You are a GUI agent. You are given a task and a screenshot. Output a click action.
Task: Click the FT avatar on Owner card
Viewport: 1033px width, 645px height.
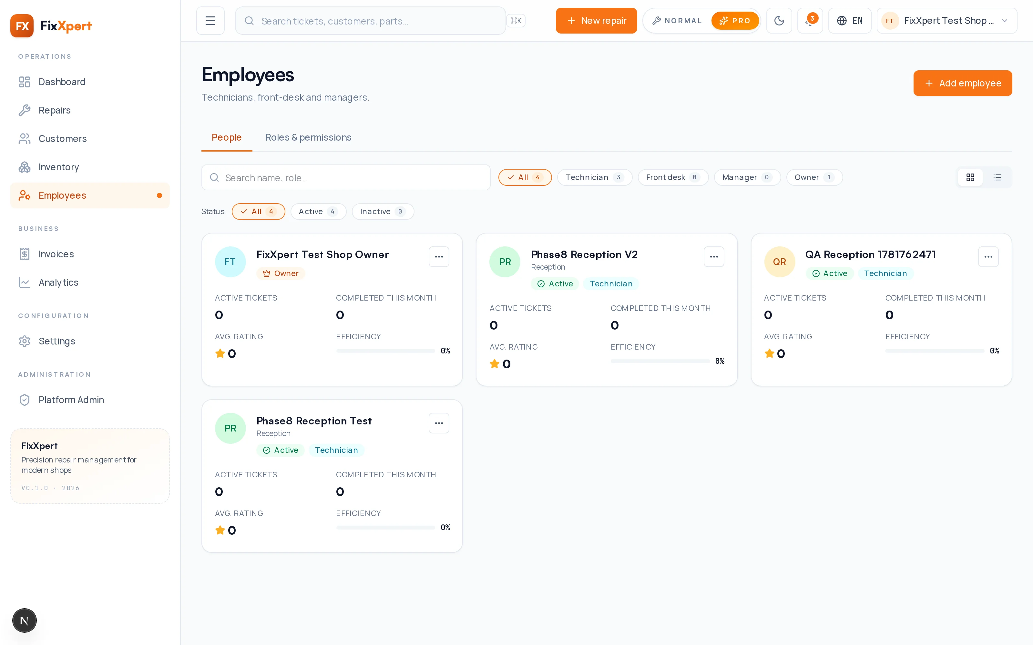tap(230, 262)
